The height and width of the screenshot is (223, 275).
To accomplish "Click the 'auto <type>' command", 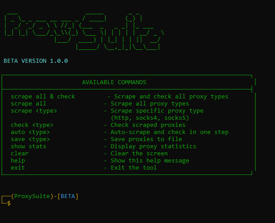I will [x=30, y=132].
